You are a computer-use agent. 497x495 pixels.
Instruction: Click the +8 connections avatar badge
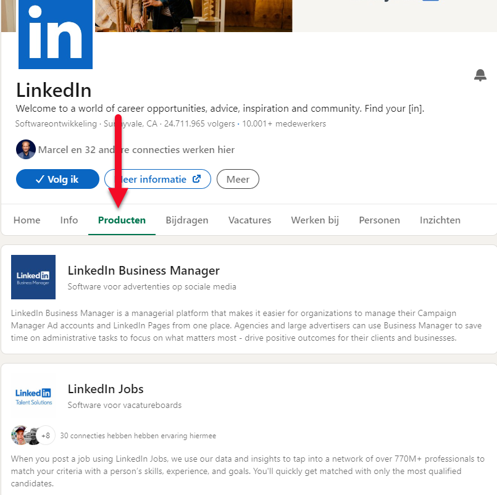click(46, 435)
